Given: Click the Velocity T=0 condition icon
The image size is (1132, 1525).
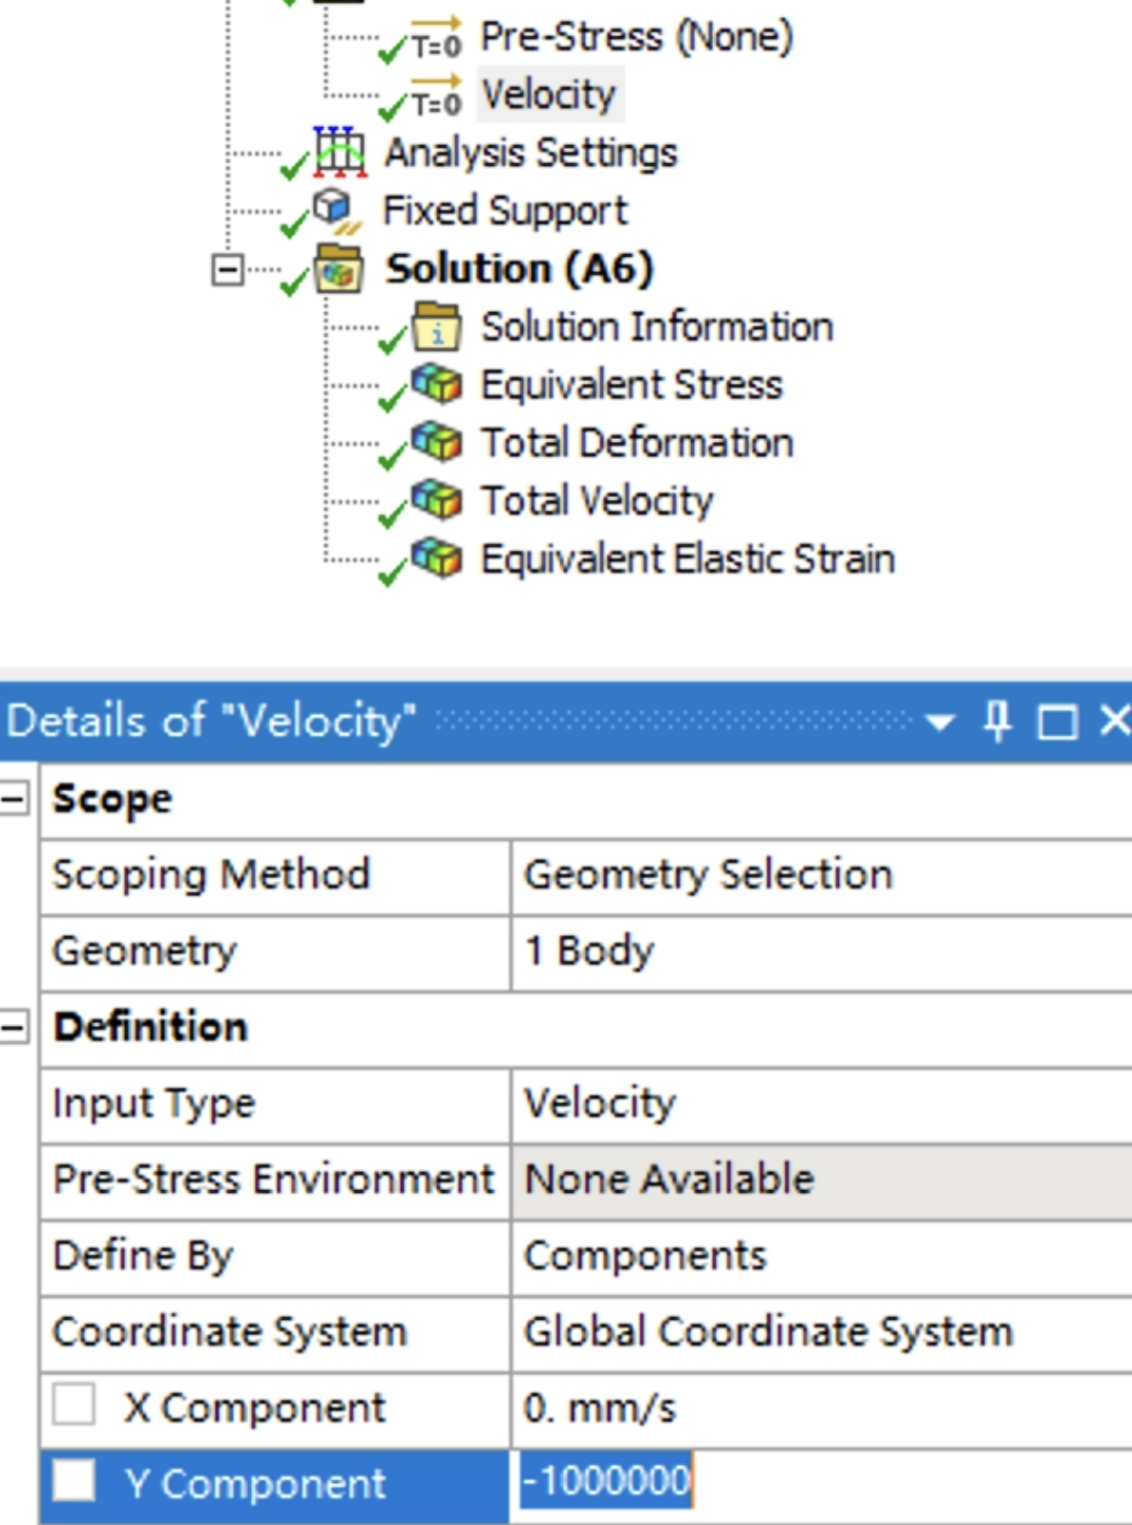Looking at the screenshot, I should click(436, 94).
